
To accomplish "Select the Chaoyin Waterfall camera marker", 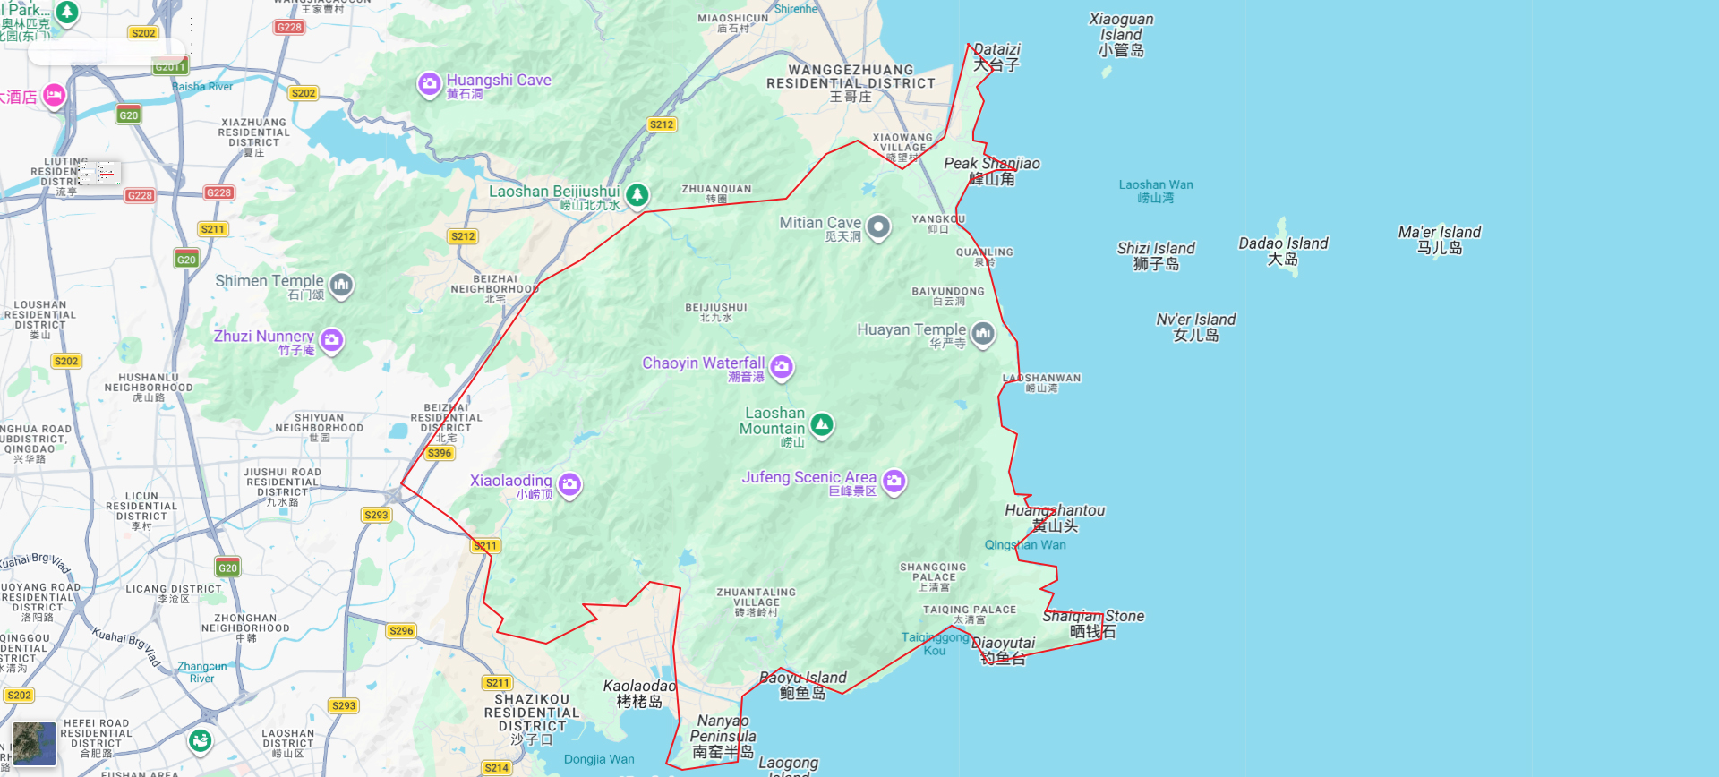I will click(x=782, y=367).
